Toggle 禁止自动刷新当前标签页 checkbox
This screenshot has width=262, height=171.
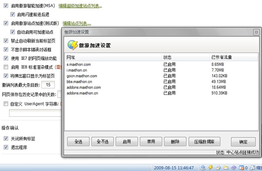pos(6,41)
